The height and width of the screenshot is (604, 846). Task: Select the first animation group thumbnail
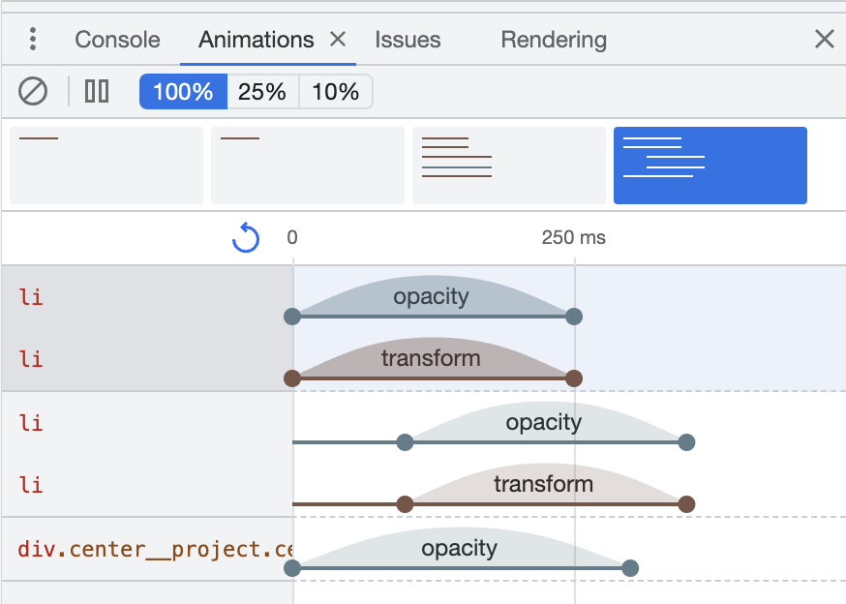tap(106, 166)
